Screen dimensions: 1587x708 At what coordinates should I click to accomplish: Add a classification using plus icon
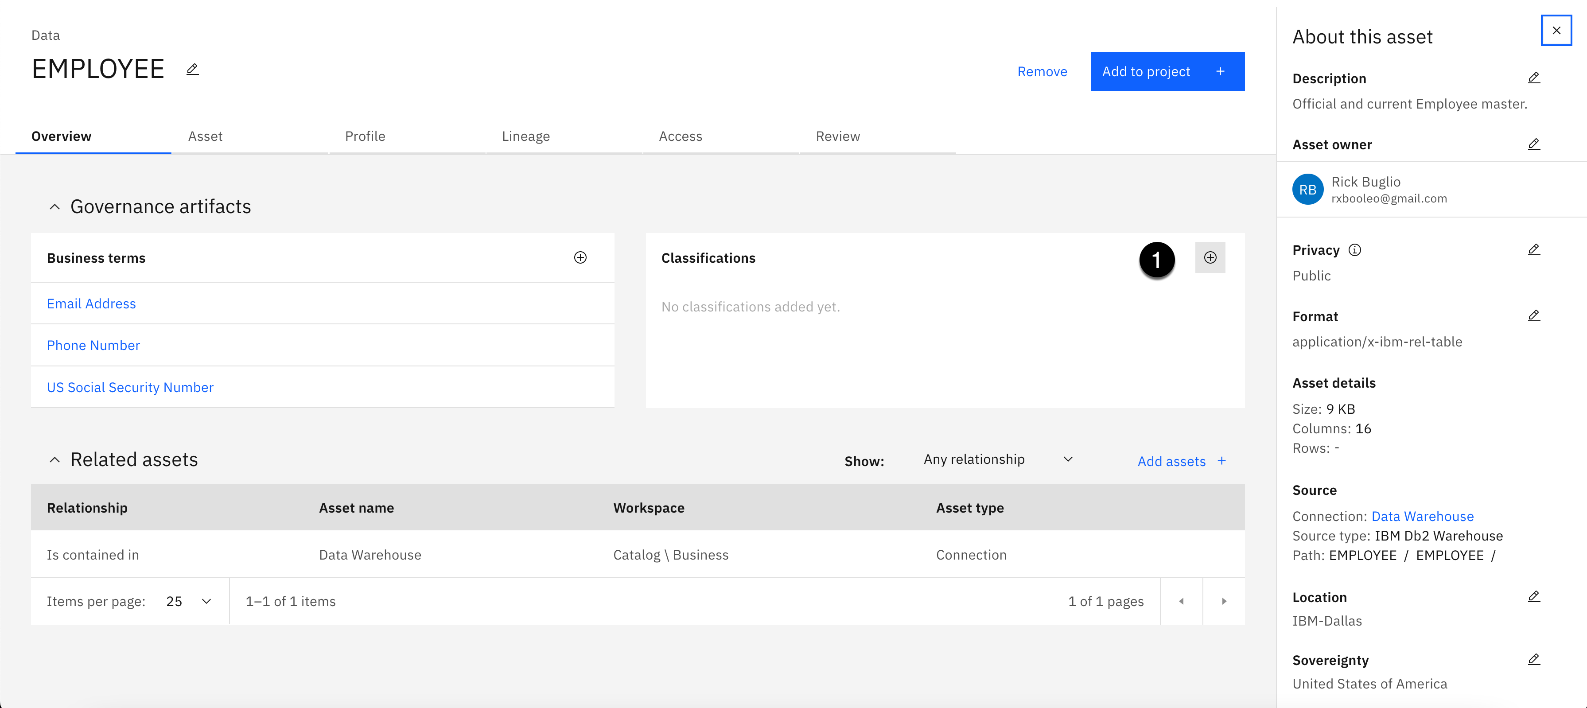coord(1210,257)
